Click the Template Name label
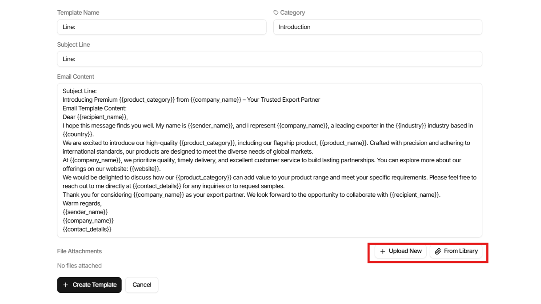541x304 pixels. pyautogui.click(x=78, y=12)
